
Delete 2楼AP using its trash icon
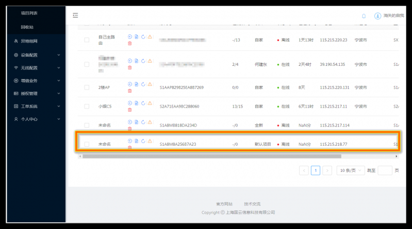pyautogui.click(x=130, y=91)
